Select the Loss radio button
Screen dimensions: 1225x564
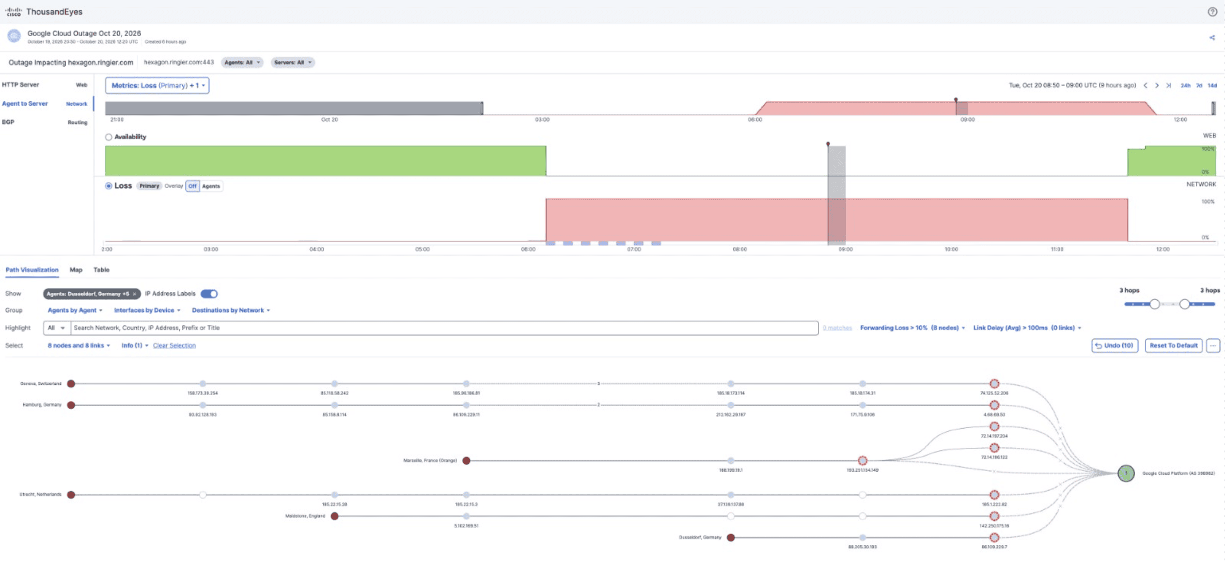[108, 186]
